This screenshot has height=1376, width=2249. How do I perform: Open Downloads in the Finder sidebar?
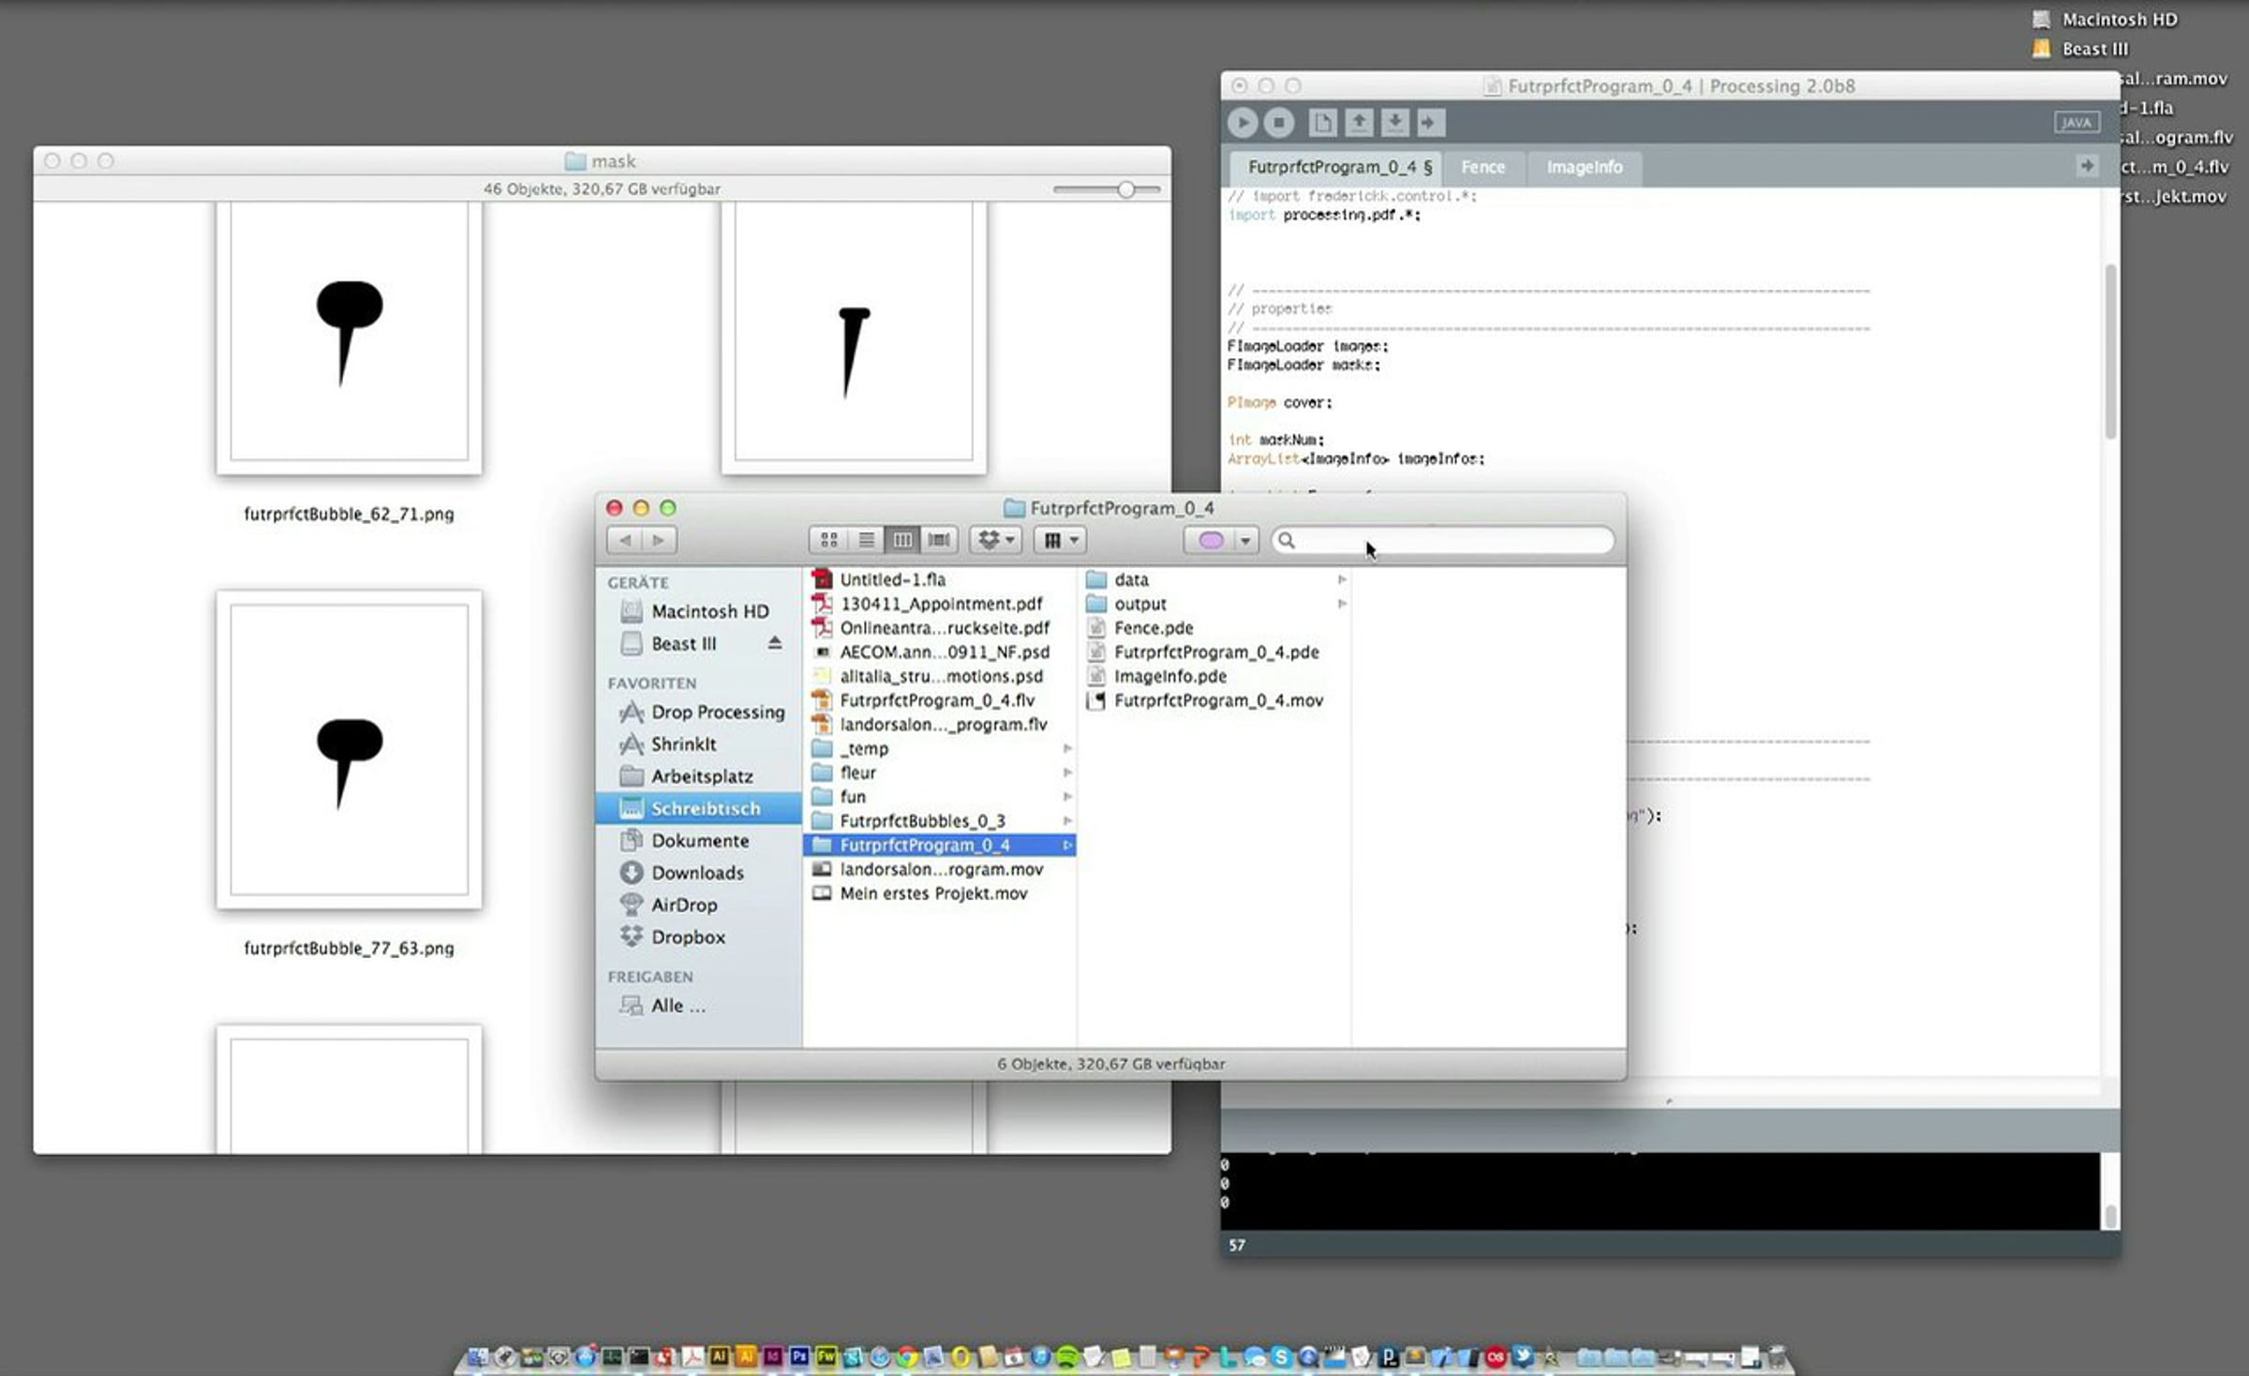pos(697,873)
